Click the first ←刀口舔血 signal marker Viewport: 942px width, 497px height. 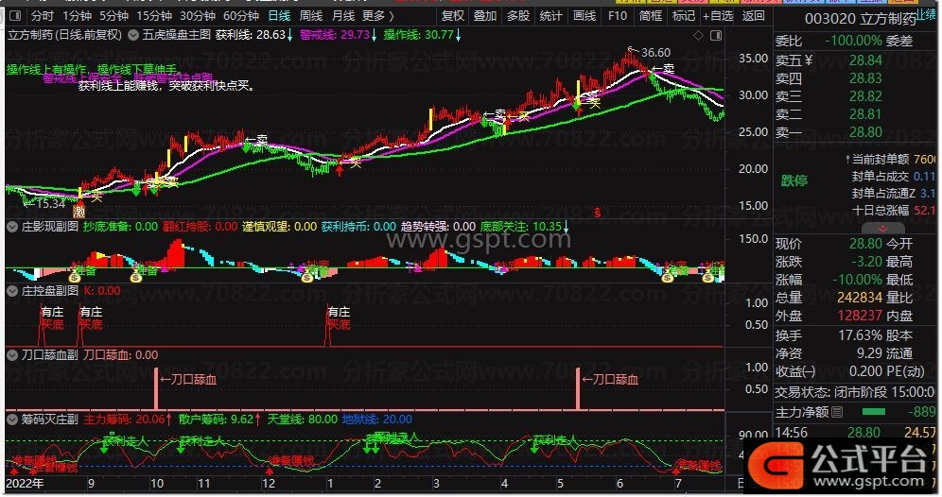click(188, 379)
